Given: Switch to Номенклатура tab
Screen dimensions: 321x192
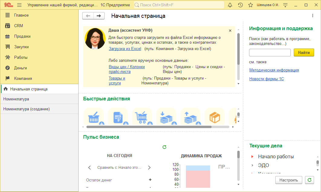Looking at the screenshot, I should tap(39, 99).
